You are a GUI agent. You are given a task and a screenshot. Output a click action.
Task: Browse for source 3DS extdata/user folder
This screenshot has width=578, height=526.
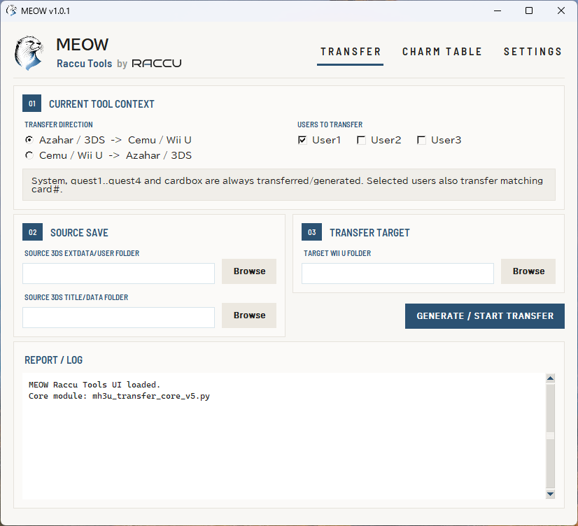(x=249, y=271)
